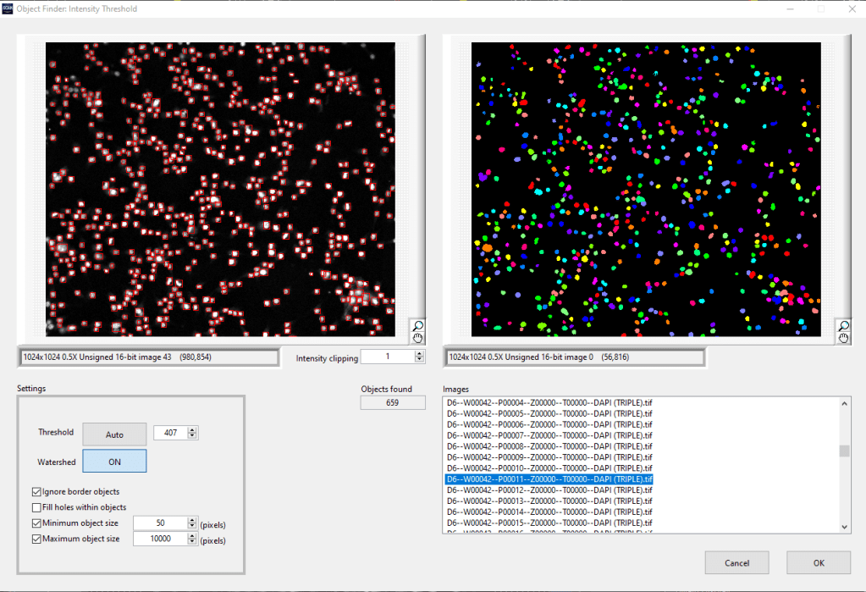Click OK to confirm settings
Image resolution: width=866 pixels, height=592 pixels.
click(818, 562)
